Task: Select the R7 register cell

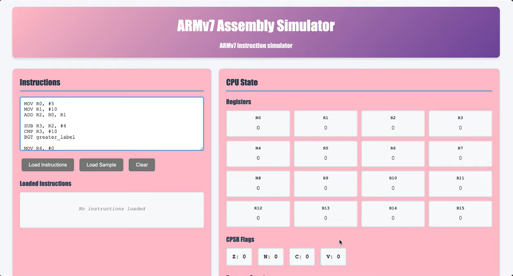Action: pos(460,154)
